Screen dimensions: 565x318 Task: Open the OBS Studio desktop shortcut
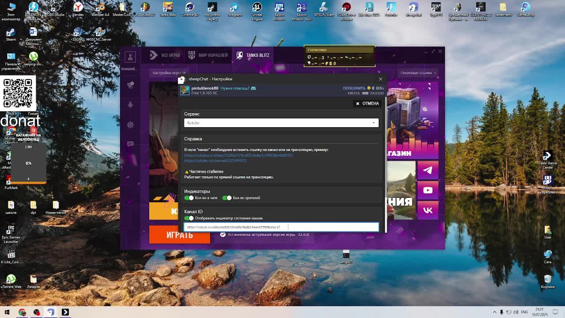[56, 10]
